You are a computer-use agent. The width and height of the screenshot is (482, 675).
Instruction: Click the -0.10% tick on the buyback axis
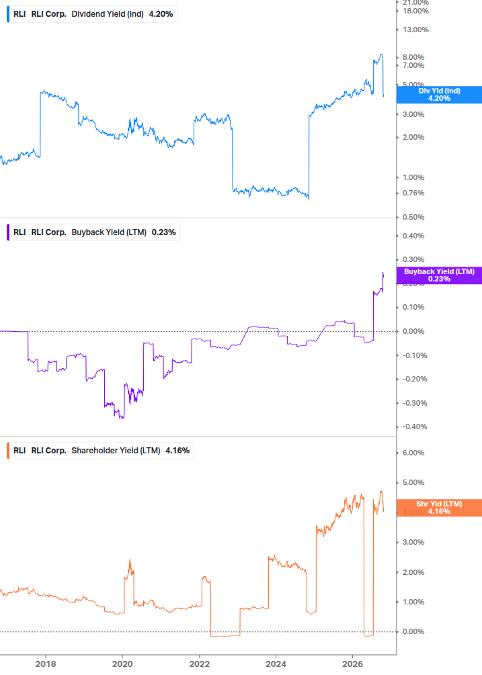[x=415, y=355]
